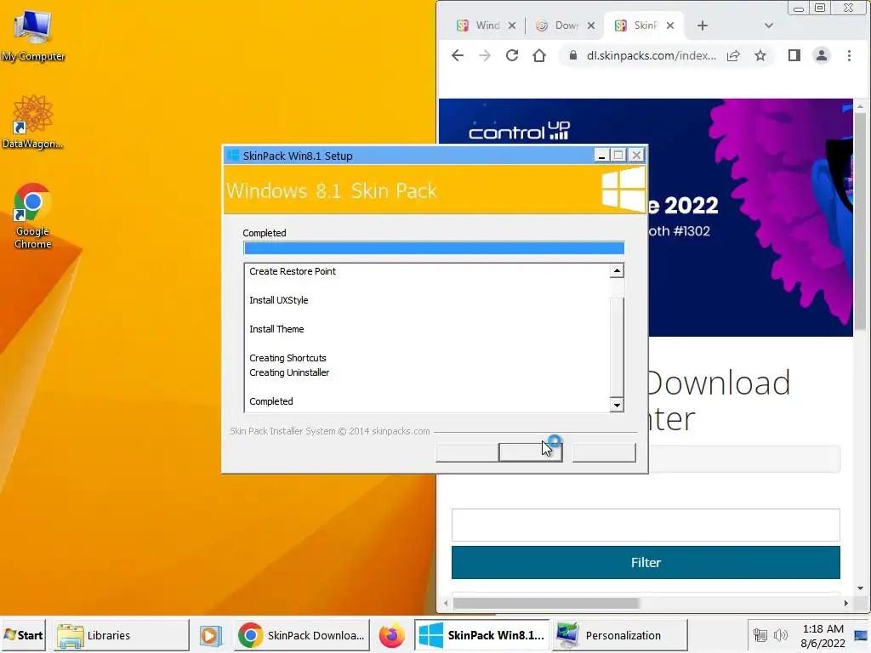Select the 'Skin' Chrome tab

coord(639,26)
